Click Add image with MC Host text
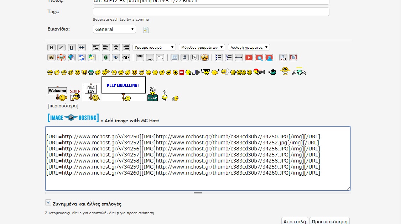Screen dimensions: 401x224 coord(132,121)
